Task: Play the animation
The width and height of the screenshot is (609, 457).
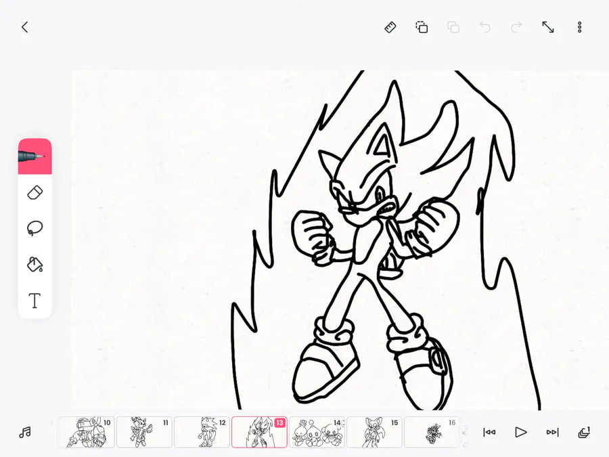Action: click(x=521, y=432)
